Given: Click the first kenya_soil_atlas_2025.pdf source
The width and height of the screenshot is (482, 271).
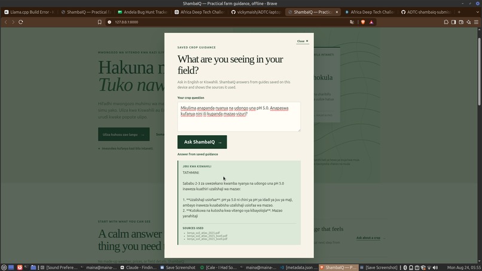Looking at the screenshot, I should tap(203, 233).
